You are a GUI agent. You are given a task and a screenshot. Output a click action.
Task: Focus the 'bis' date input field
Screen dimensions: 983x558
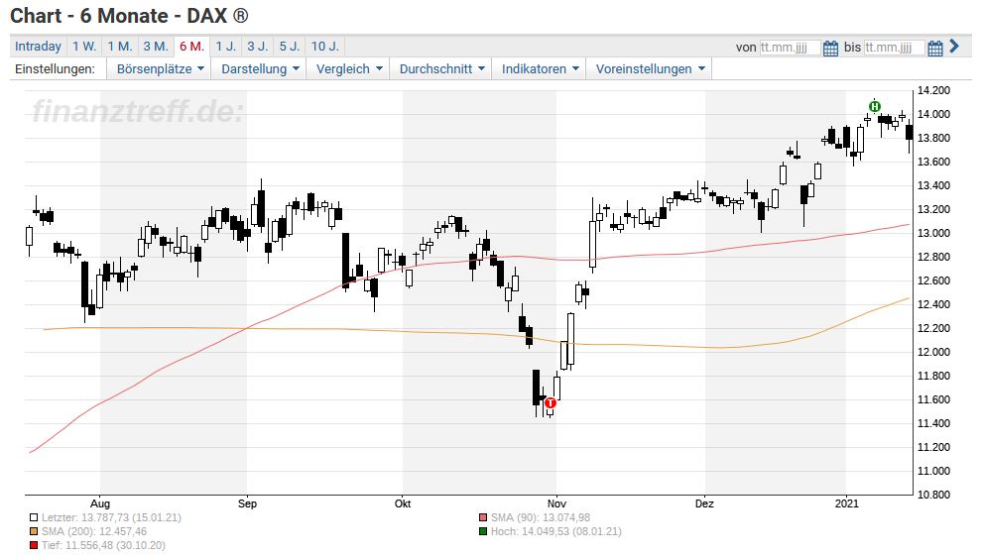(x=894, y=48)
